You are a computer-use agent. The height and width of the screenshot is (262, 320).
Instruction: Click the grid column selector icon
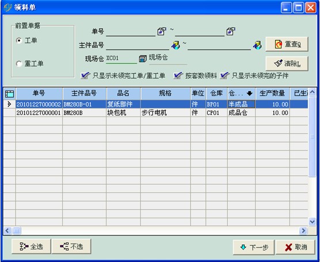9,94
